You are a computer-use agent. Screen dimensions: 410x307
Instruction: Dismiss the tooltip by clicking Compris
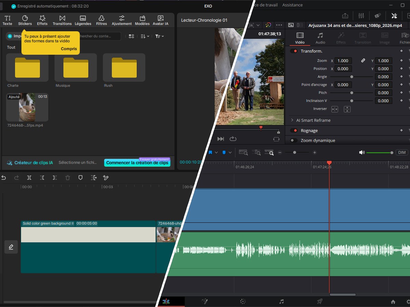(69, 49)
